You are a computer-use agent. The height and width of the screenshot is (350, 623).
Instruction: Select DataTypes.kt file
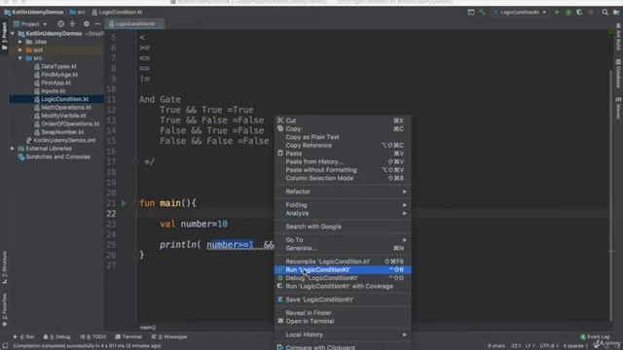tap(58, 66)
